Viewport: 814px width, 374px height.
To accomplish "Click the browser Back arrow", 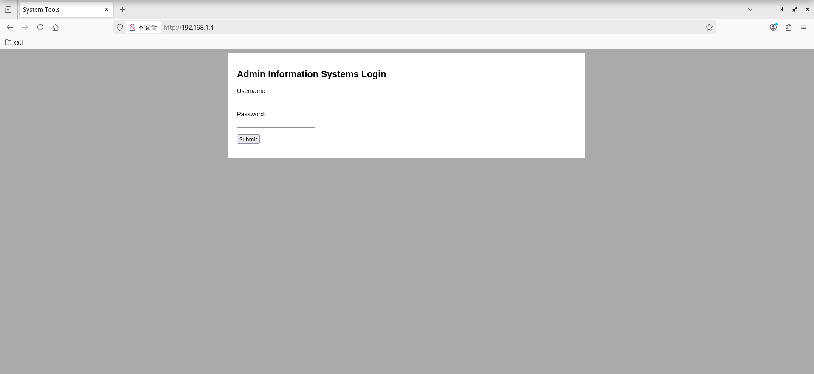I will click(10, 27).
